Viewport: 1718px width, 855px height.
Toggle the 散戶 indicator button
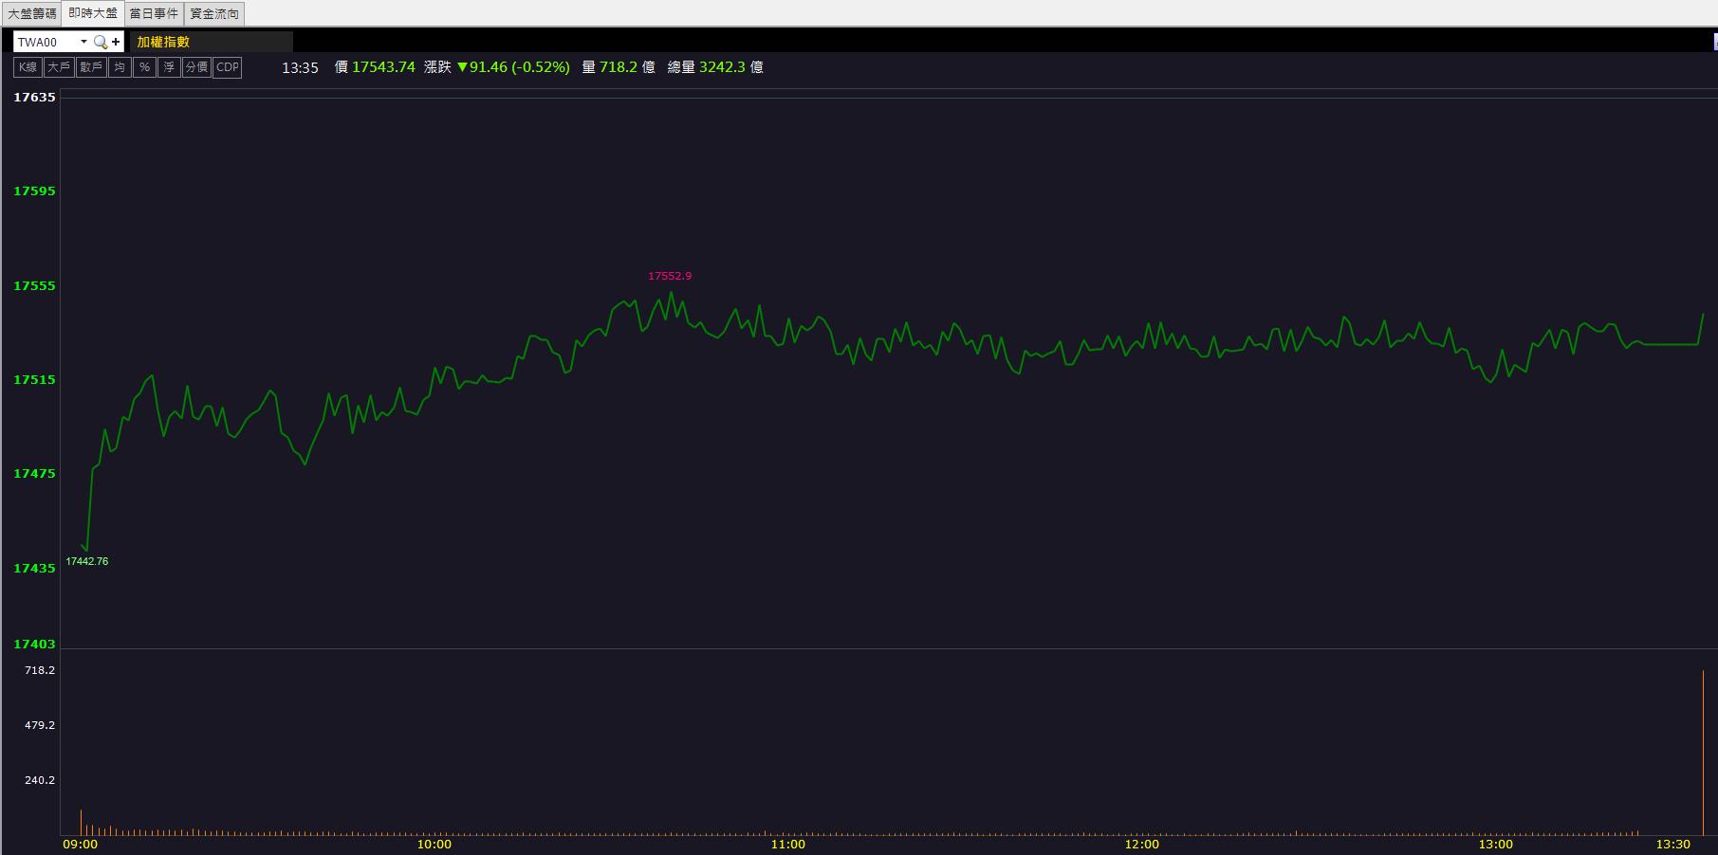click(x=91, y=67)
